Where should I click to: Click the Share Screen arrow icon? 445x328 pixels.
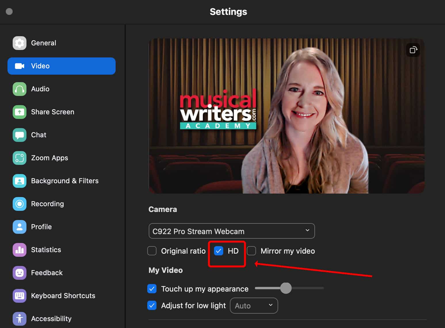coord(20,112)
